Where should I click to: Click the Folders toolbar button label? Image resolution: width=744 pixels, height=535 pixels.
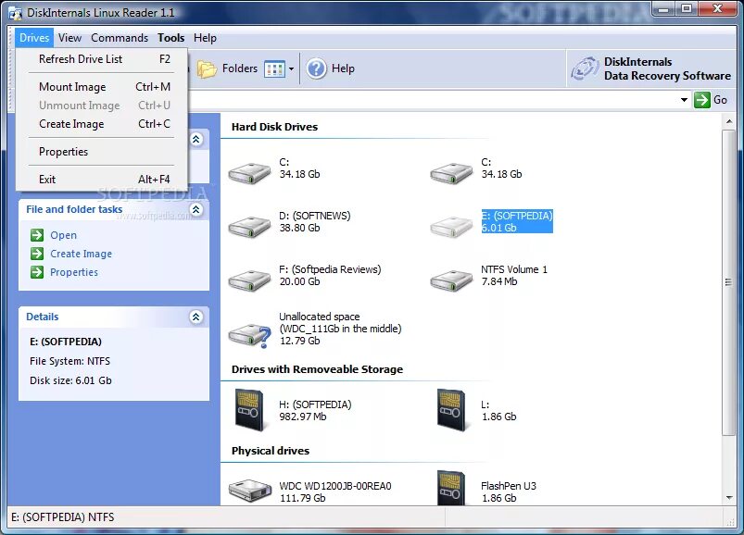[240, 68]
